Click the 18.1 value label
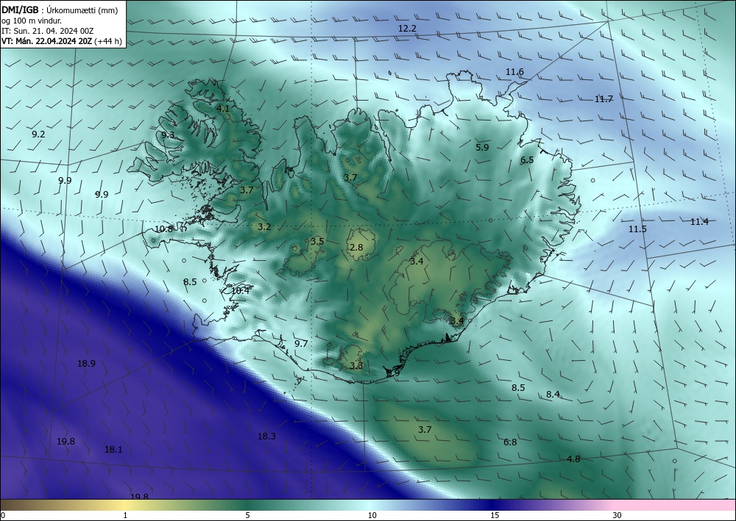This screenshot has width=736, height=521. pos(113,449)
